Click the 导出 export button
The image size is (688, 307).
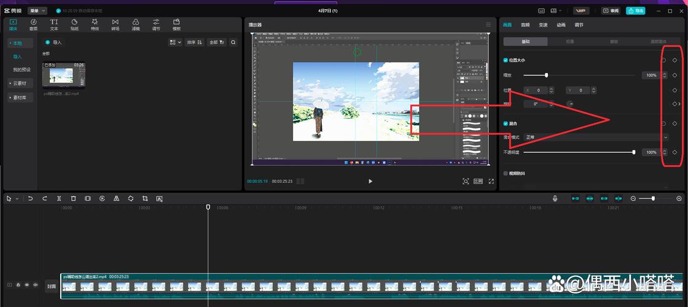click(x=635, y=10)
